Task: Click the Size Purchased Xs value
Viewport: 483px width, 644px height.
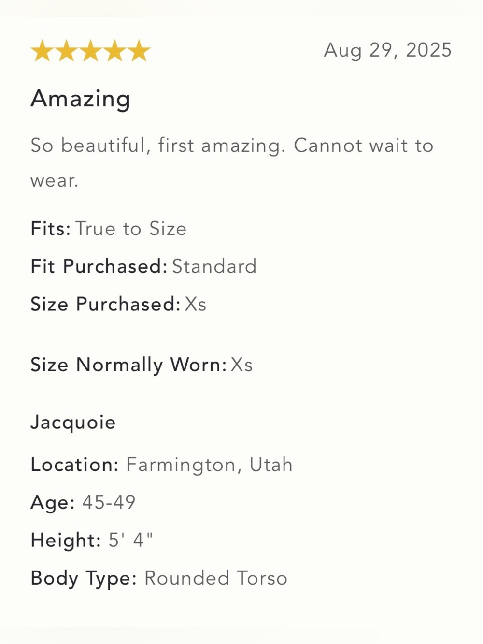Action: [x=196, y=305]
